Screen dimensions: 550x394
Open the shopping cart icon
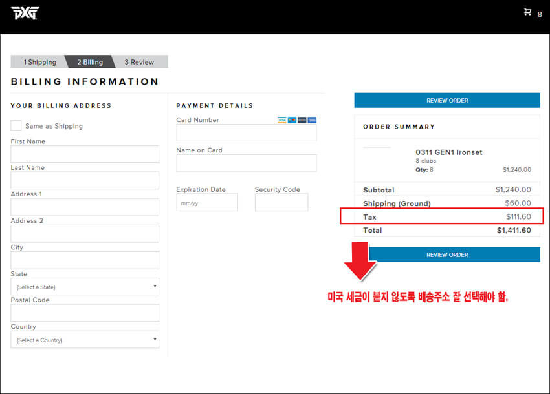(527, 12)
